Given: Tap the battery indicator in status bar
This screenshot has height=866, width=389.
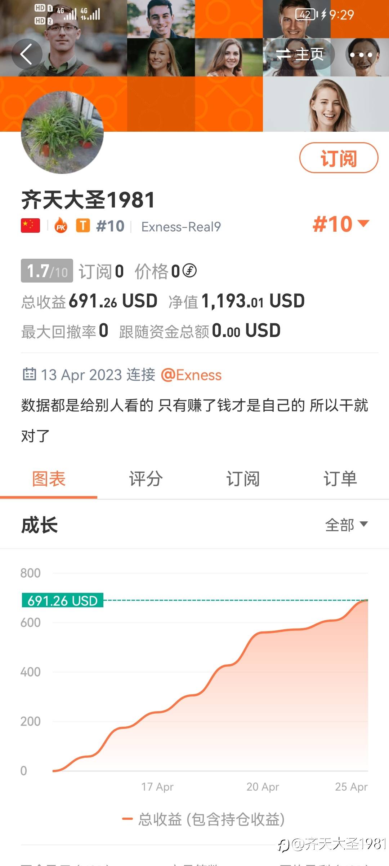Looking at the screenshot, I should click(306, 14).
